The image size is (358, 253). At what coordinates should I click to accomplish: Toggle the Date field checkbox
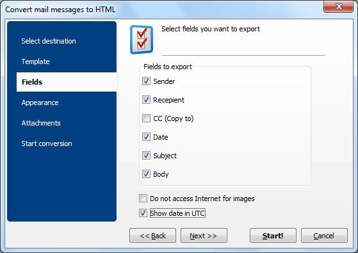[x=146, y=137]
